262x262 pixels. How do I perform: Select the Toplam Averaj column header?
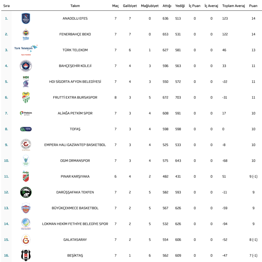tap(233, 6)
